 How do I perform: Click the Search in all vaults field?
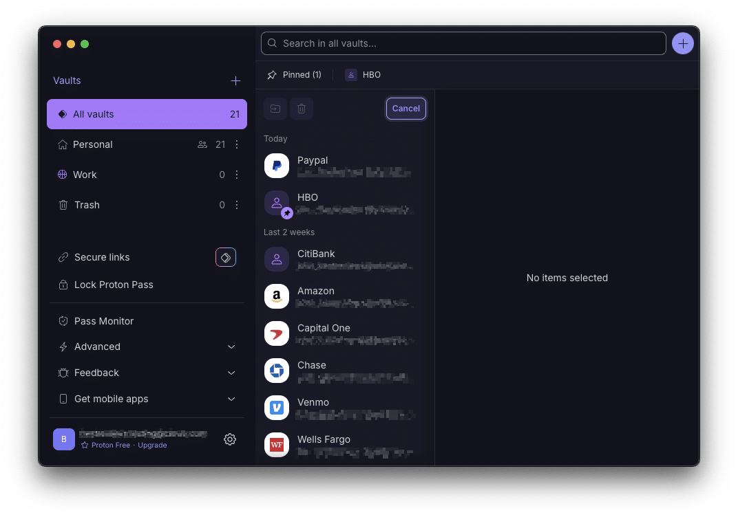(x=461, y=43)
